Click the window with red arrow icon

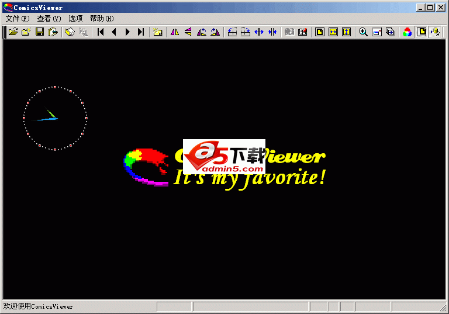pyautogui.click(x=377, y=32)
